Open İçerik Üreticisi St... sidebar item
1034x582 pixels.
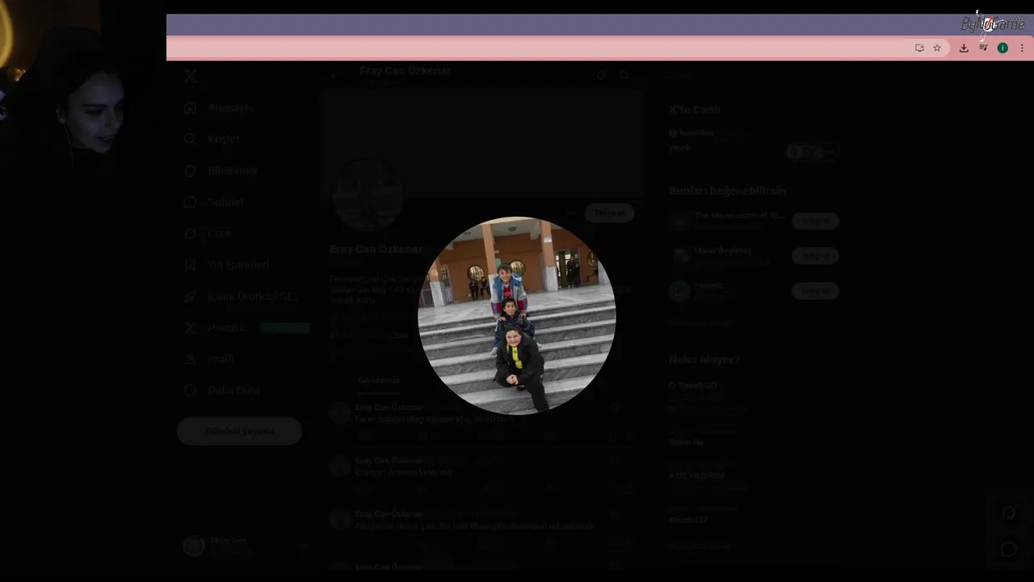tap(241, 296)
